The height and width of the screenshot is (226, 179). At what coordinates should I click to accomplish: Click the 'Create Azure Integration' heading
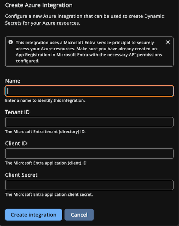pyautogui.click(x=39, y=5)
